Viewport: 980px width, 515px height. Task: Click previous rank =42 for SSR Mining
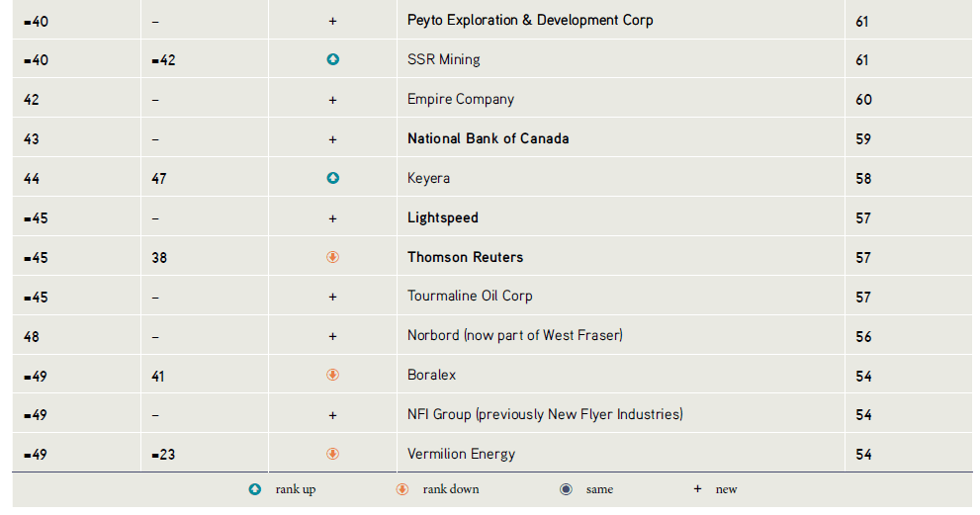(x=164, y=60)
